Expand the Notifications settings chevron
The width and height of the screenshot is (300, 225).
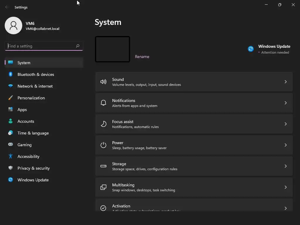point(286,103)
